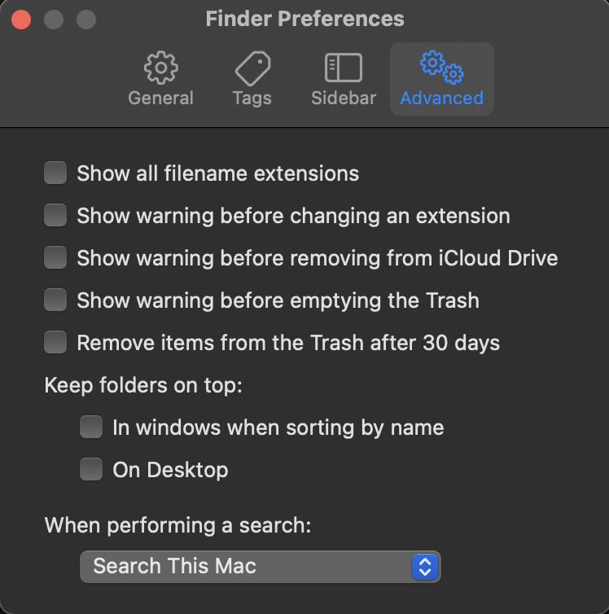The height and width of the screenshot is (614, 609).
Task: Enable keep folders on top On Desktop
Action: 91,469
